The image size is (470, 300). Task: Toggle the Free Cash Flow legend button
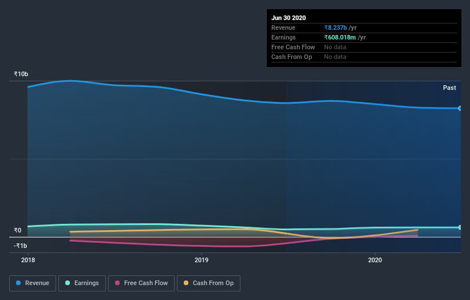[x=141, y=283]
